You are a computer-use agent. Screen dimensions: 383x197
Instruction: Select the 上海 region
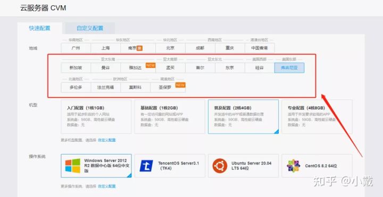105,48
